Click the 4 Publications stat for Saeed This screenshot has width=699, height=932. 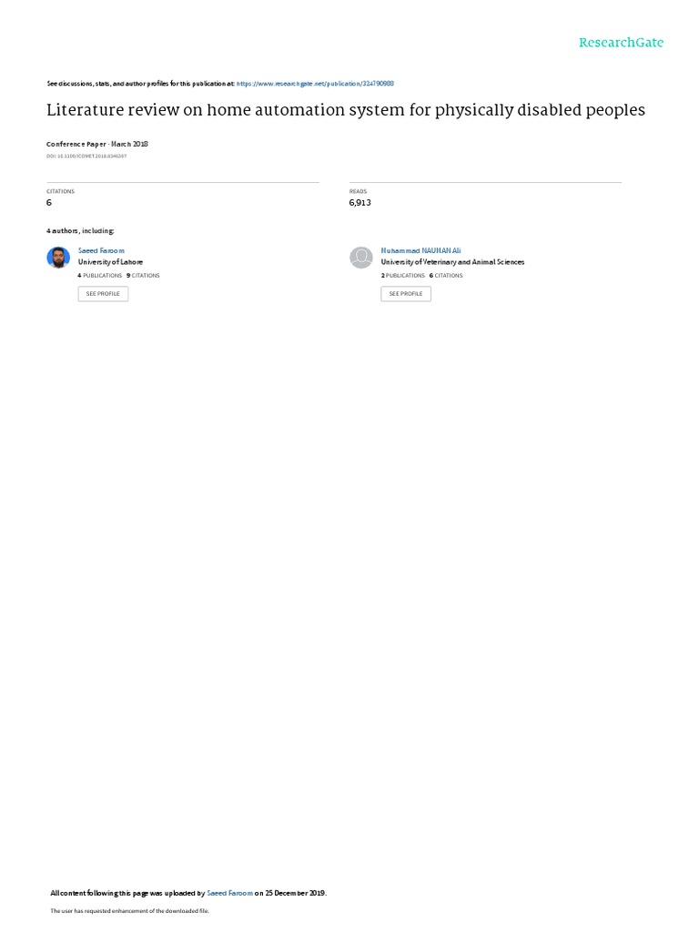(x=100, y=276)
